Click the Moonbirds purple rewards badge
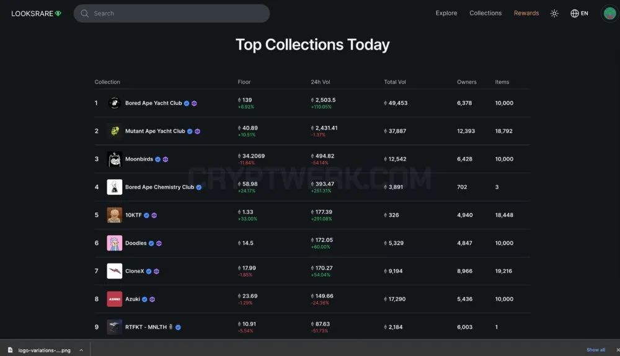The width and height of the screenshot is (620, 356). (x=166, y=159)
